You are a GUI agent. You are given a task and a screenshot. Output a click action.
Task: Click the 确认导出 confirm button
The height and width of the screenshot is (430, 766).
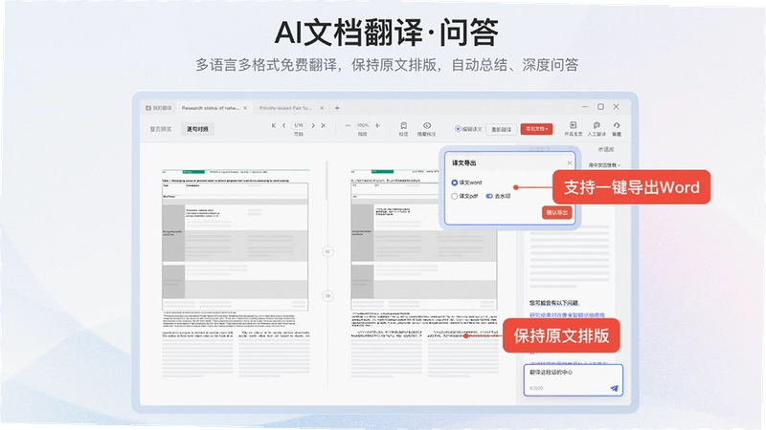pos(556,212)
